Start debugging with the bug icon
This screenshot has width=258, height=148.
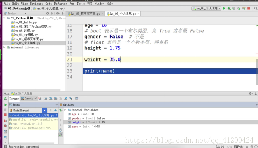point(229,8)
